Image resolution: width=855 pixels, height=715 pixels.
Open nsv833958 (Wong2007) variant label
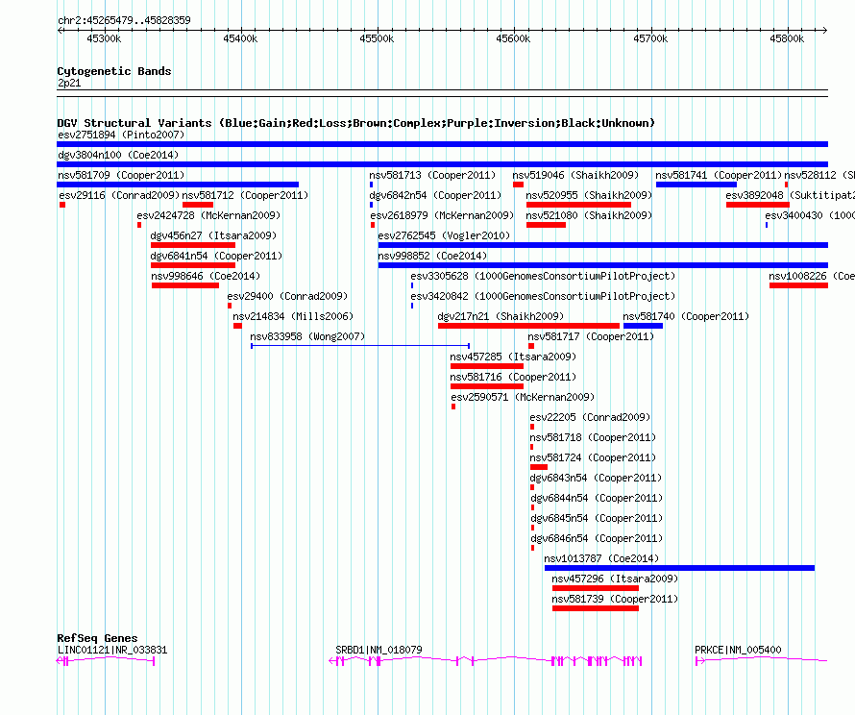[307, 336]
